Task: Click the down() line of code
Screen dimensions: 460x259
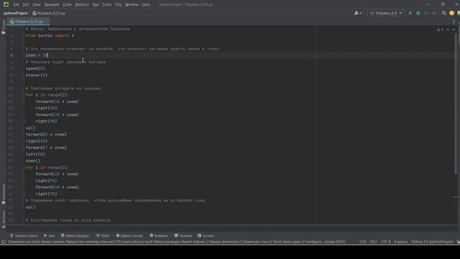Action: [33, 161]
